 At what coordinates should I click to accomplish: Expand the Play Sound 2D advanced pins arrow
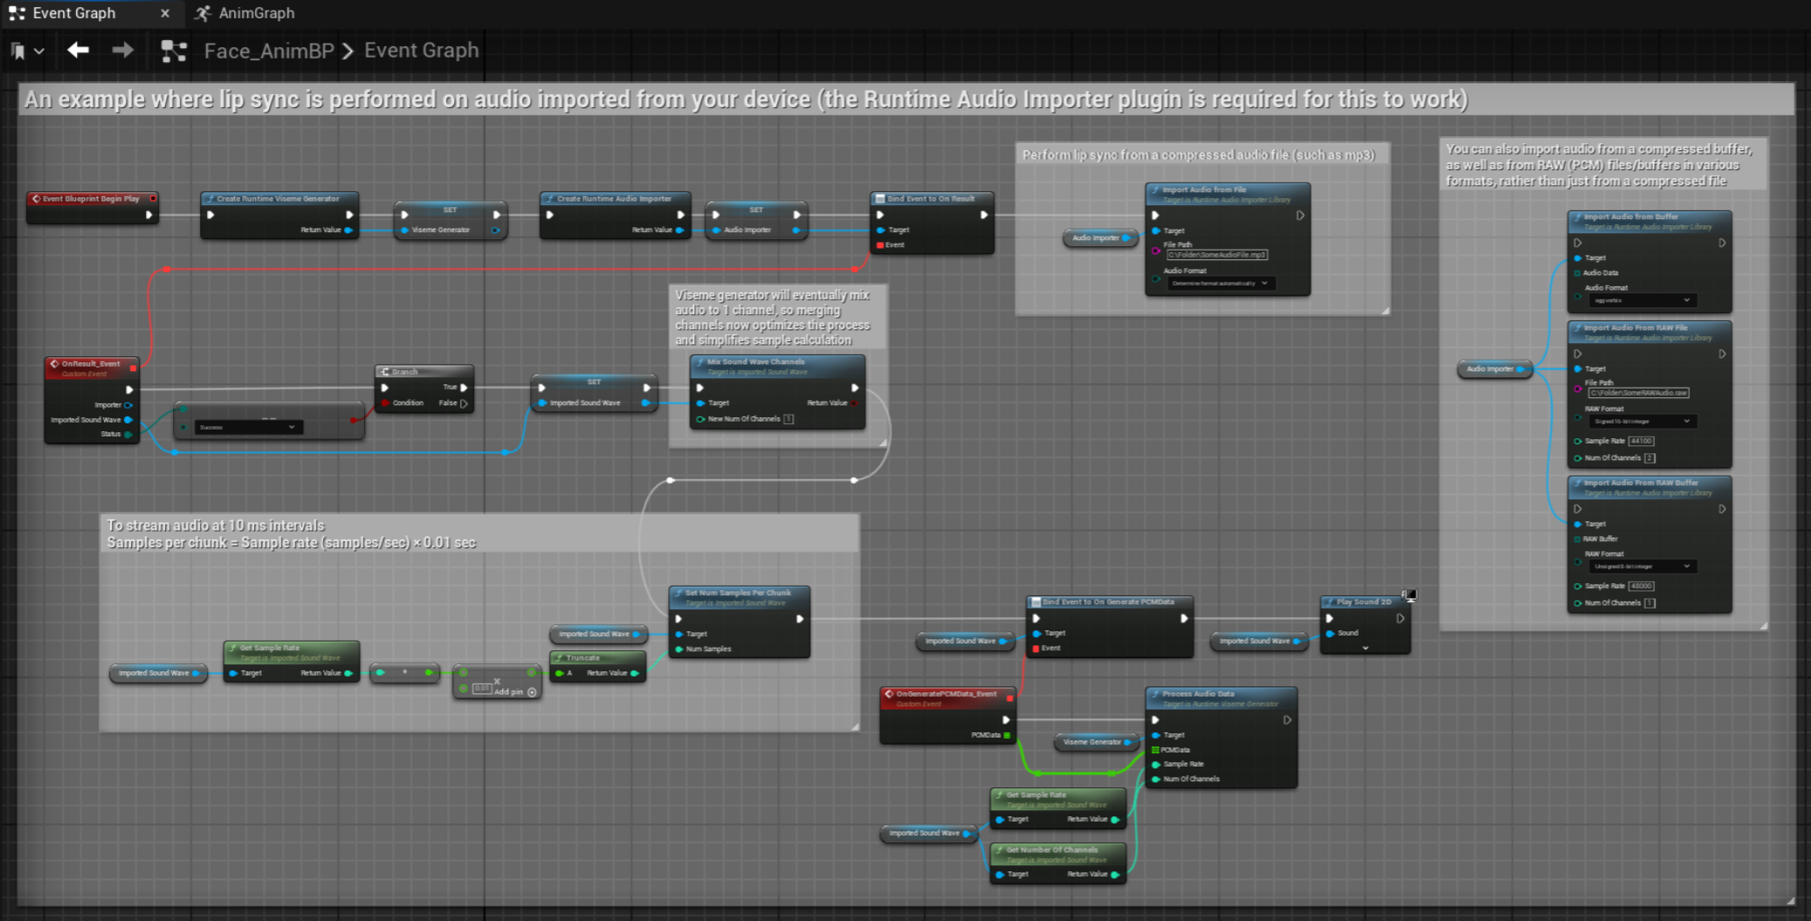tap(1365, 648)
